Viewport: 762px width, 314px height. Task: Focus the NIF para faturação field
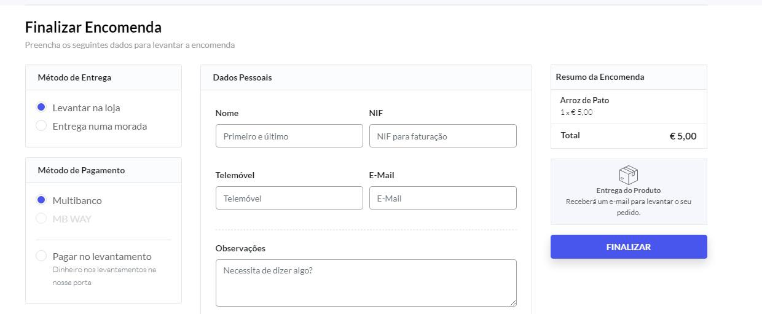tap(442, 136)
